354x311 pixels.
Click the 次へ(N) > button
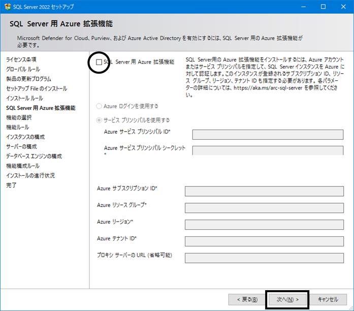point(287,299)
